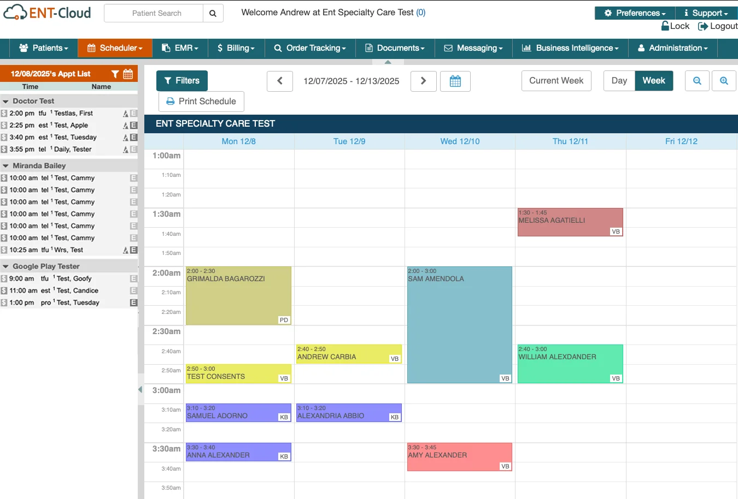This screenshot has height=499, width=738.
Task: Click the printer icon on Print Schedule
Action: coord(172,101)
